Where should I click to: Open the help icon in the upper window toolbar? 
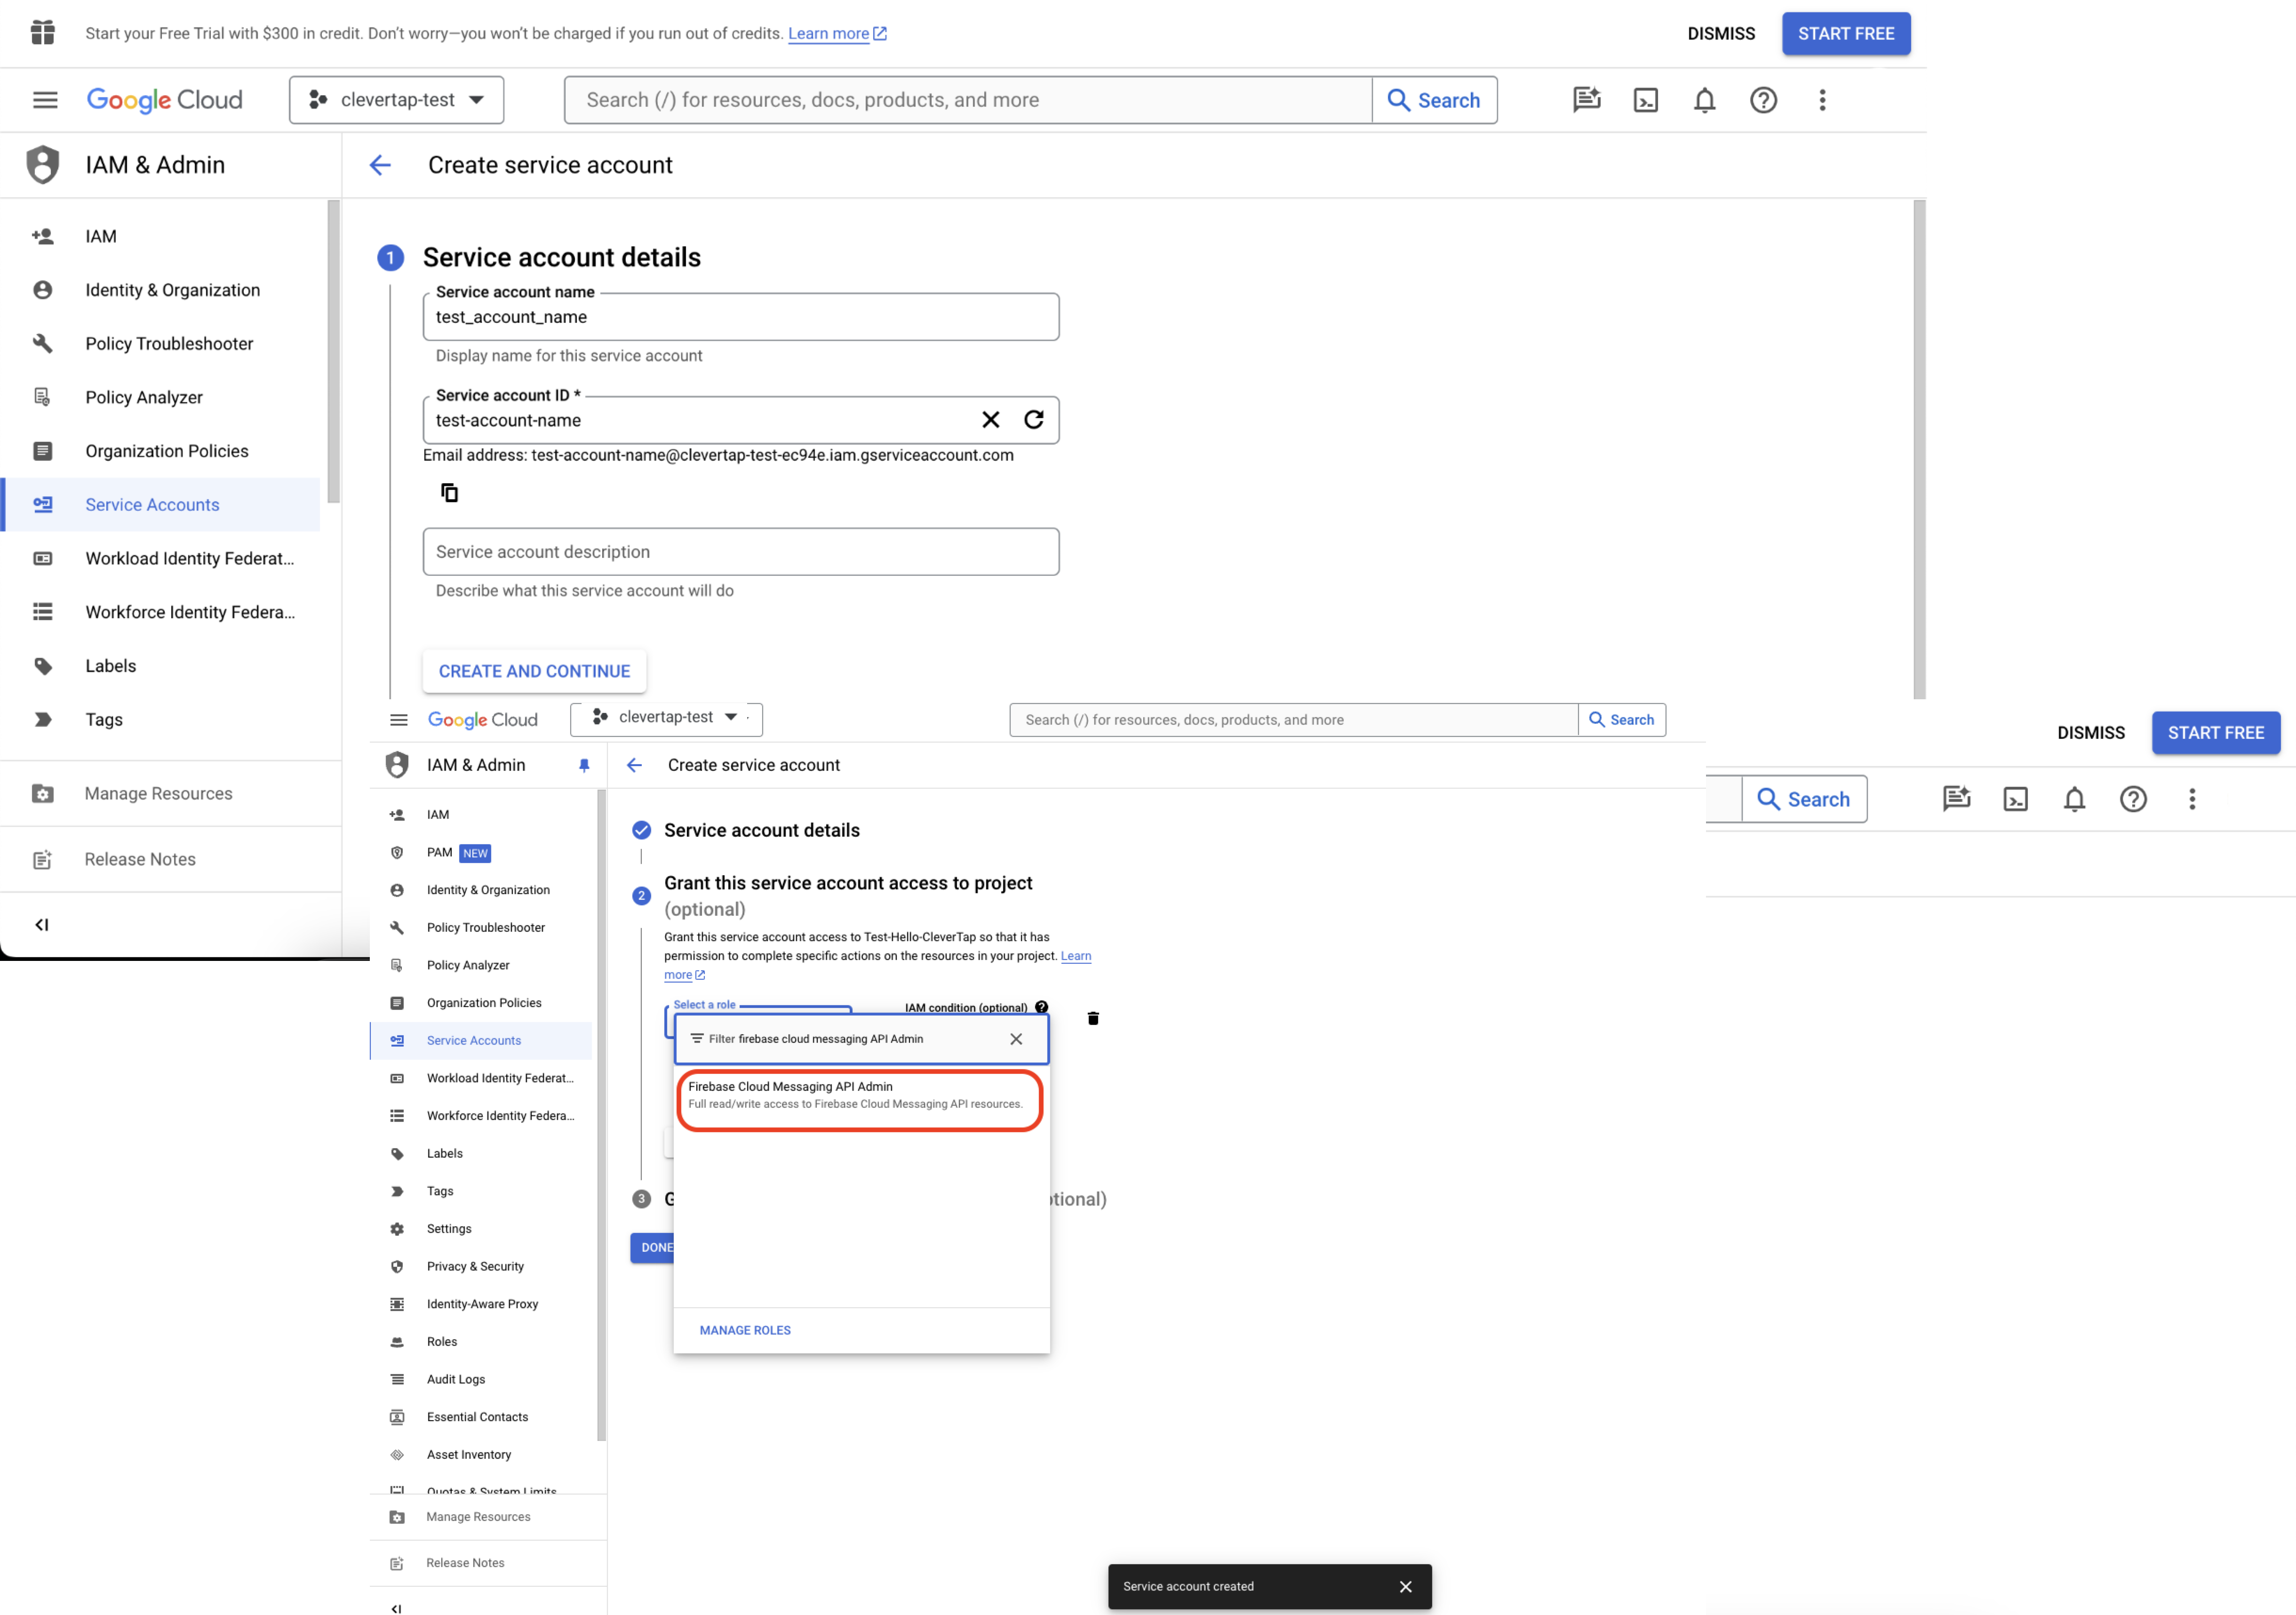[x=1764, y=100]
